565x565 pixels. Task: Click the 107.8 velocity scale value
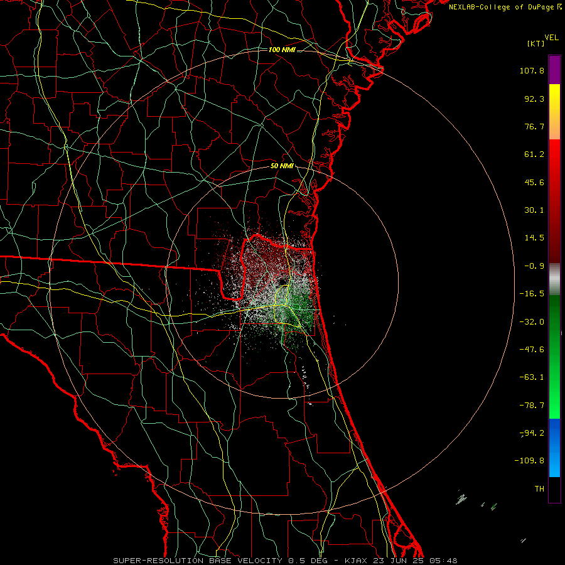pos(532,70)
